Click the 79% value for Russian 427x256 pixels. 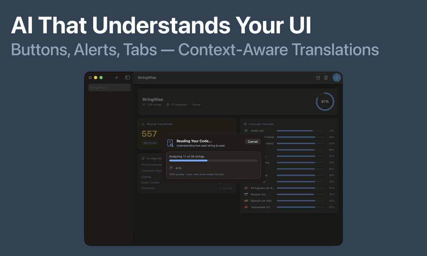point(332,194)
